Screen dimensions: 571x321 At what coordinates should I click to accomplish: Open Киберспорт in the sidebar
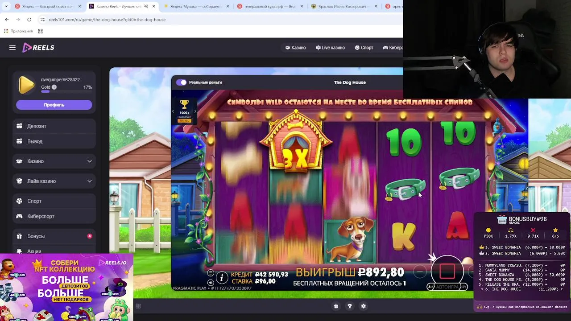click(x=54, y=216)
